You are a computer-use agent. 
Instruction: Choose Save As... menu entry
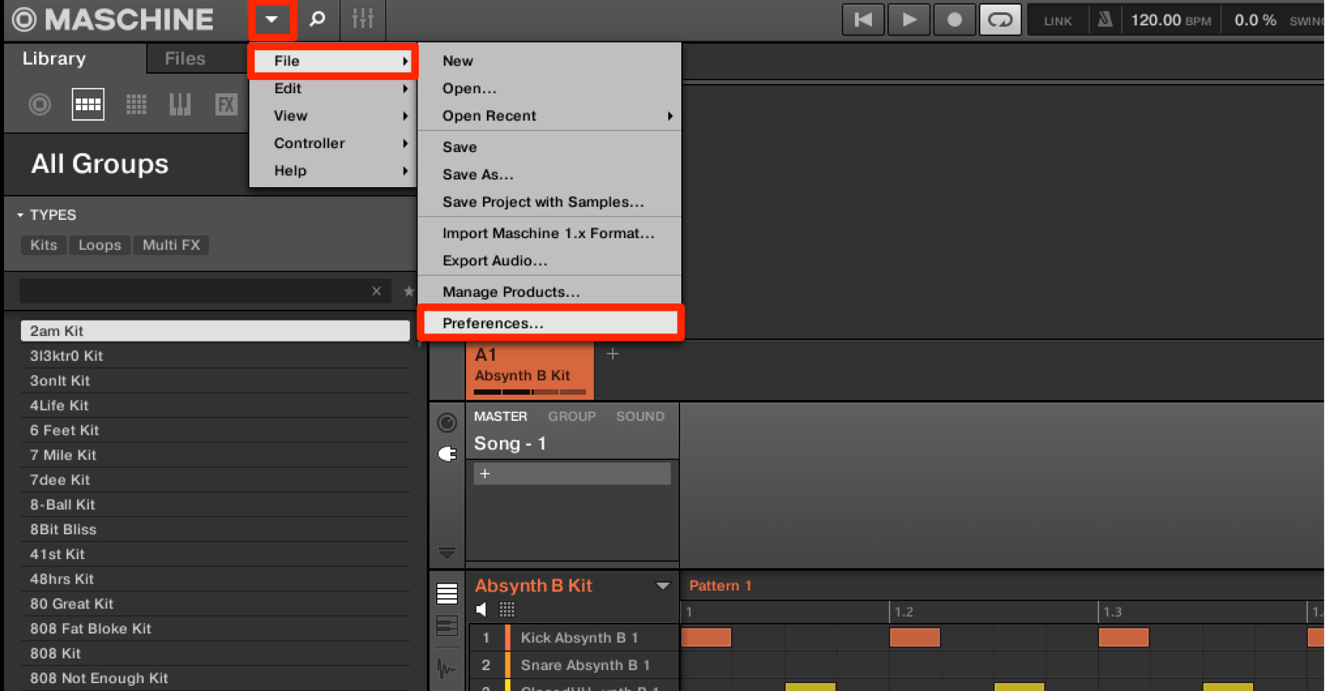click(549, 175)
